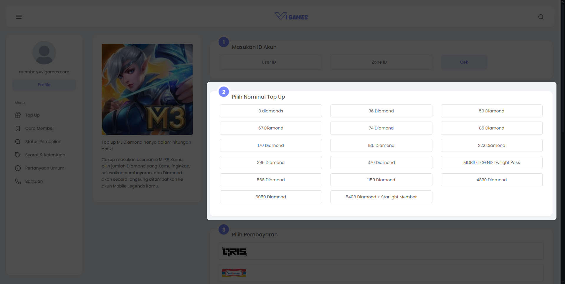Click the VI Games logo
Screen dimensions: 565x284
click(x=291, y=16)
